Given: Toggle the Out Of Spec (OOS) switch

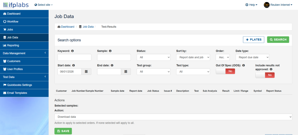Looking at the screenshot, I should click(225, 71).
